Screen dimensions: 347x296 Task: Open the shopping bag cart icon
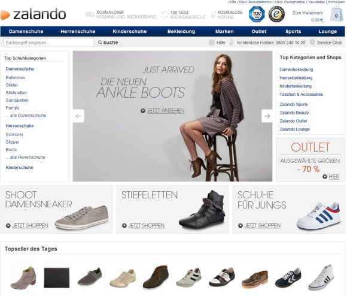click(x=336, y=14)
